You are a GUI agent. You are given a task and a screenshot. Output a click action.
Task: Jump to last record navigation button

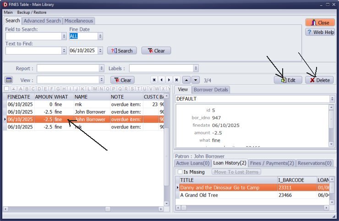coord(177,80)
